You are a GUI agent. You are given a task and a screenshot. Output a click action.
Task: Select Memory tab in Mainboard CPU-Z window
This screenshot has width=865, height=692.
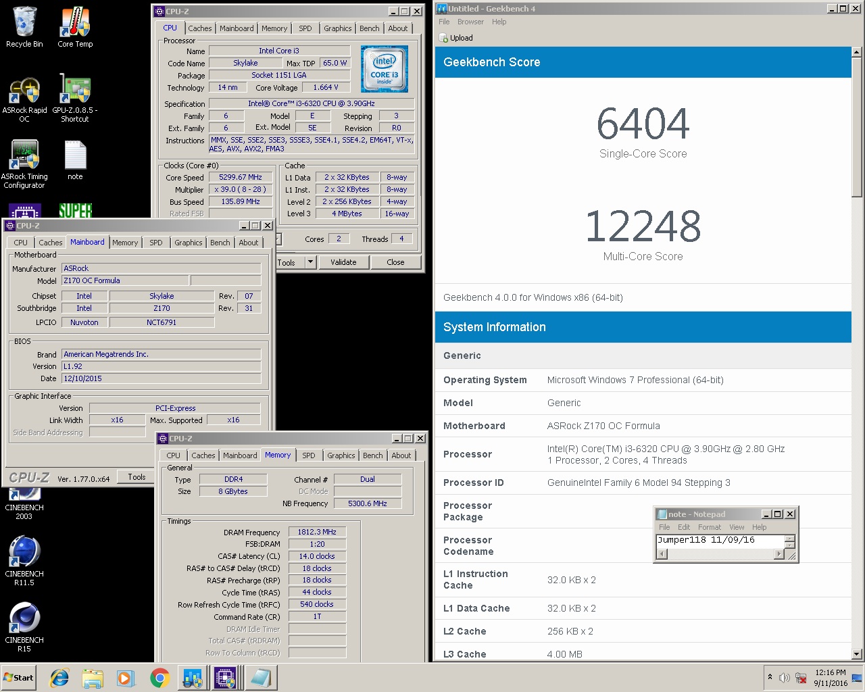(125, 243)
